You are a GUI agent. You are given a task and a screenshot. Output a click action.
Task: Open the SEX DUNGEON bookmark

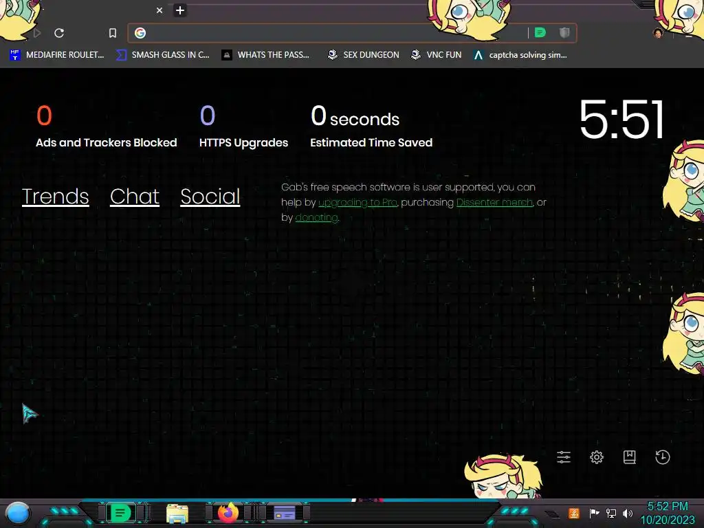pos(363,55)
